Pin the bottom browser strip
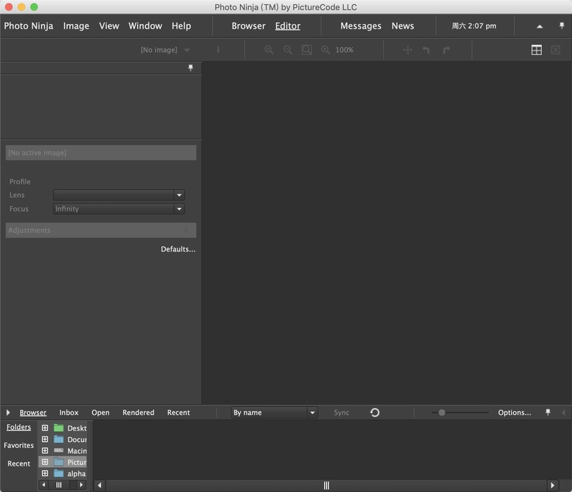The height and width of the screenshot is (492, 572). [x=548, y=412]
